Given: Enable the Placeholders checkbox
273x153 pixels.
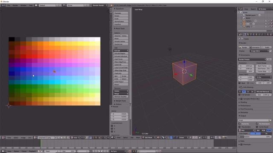Looking at the screenshot, I should pos(240,127).
